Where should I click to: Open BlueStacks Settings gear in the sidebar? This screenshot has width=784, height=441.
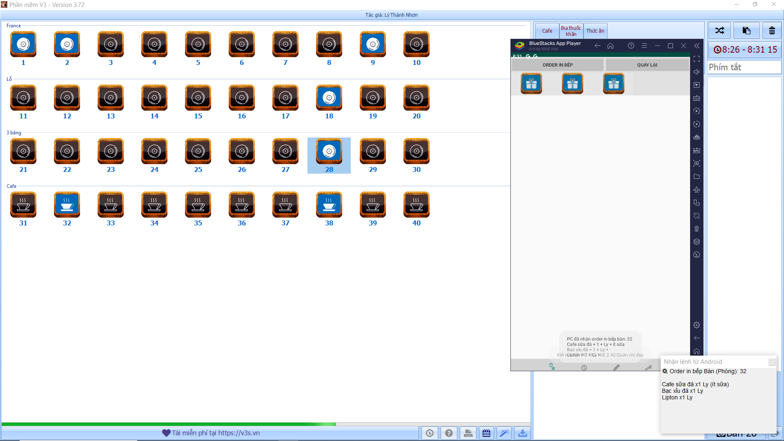[697, 325]
